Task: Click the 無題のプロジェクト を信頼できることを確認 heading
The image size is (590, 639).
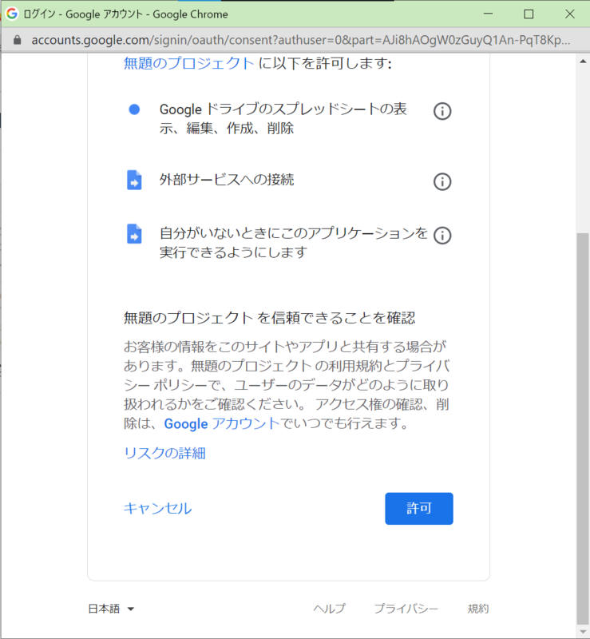Action: point(269,318)
